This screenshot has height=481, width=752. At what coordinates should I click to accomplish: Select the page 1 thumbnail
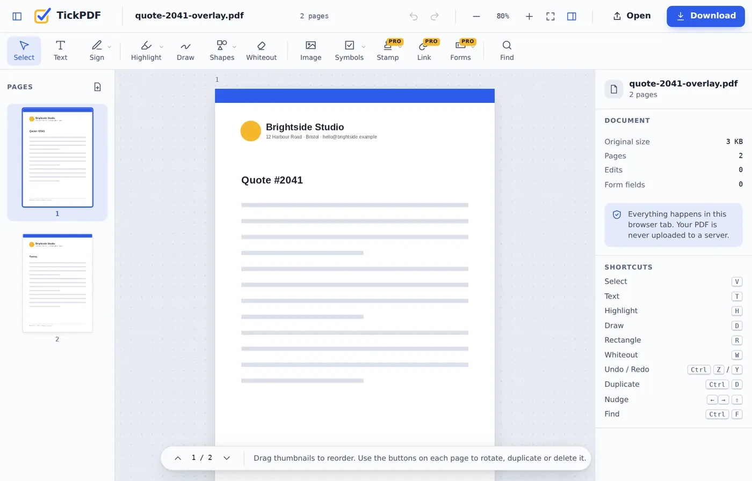57,157
